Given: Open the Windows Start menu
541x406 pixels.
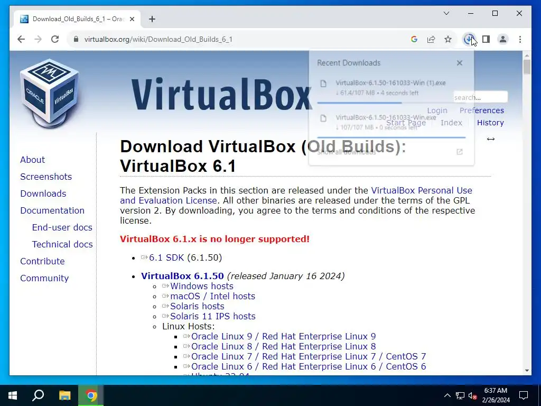Looking at the screenshot, I should [x=13, y=395].
